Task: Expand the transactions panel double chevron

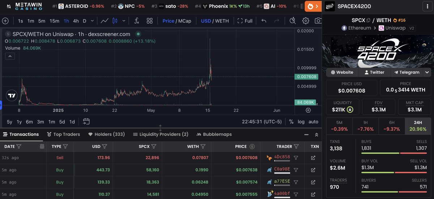Action: click(316, 135)
